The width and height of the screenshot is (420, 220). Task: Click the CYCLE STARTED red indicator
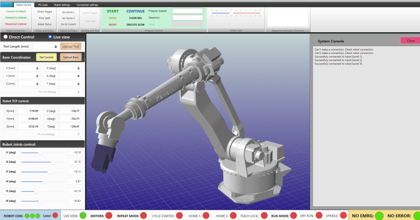179,216
